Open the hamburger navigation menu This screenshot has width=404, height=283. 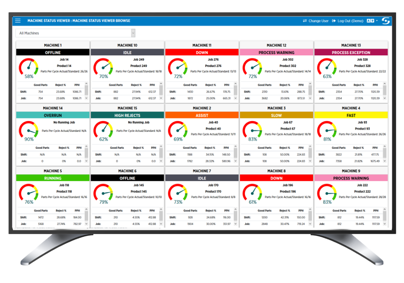point(18,21)
